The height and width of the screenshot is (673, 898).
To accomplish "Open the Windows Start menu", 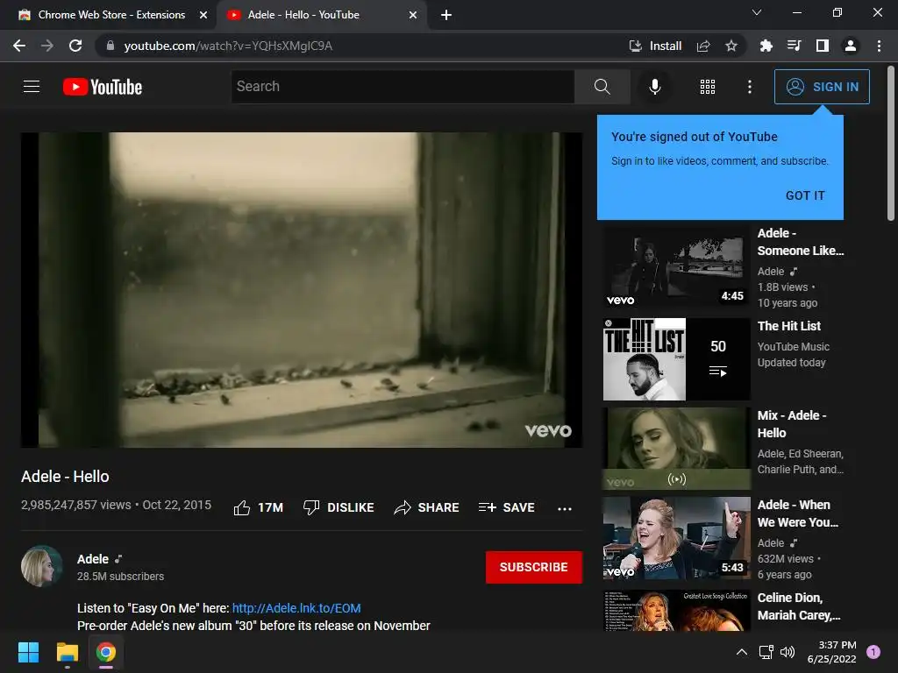I will [28, 652].
